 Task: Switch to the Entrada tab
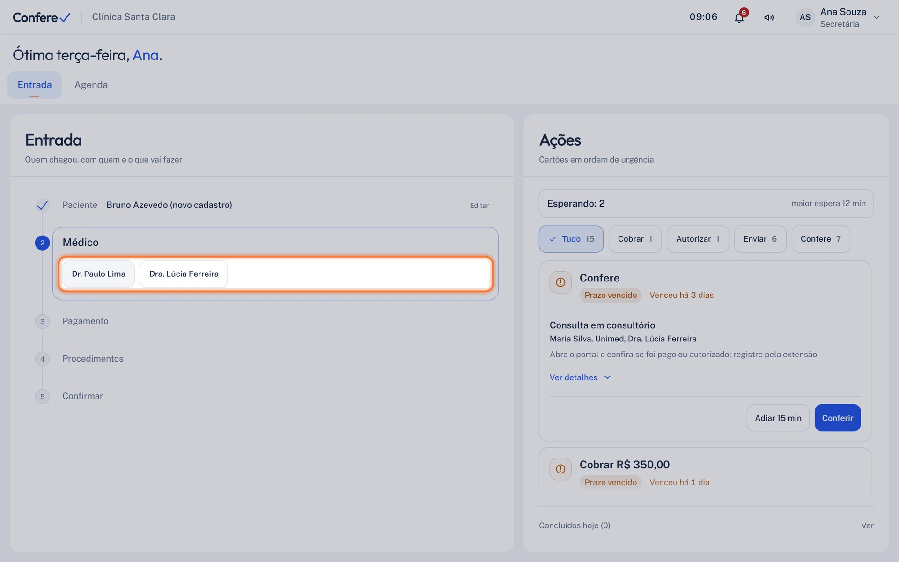35,85
